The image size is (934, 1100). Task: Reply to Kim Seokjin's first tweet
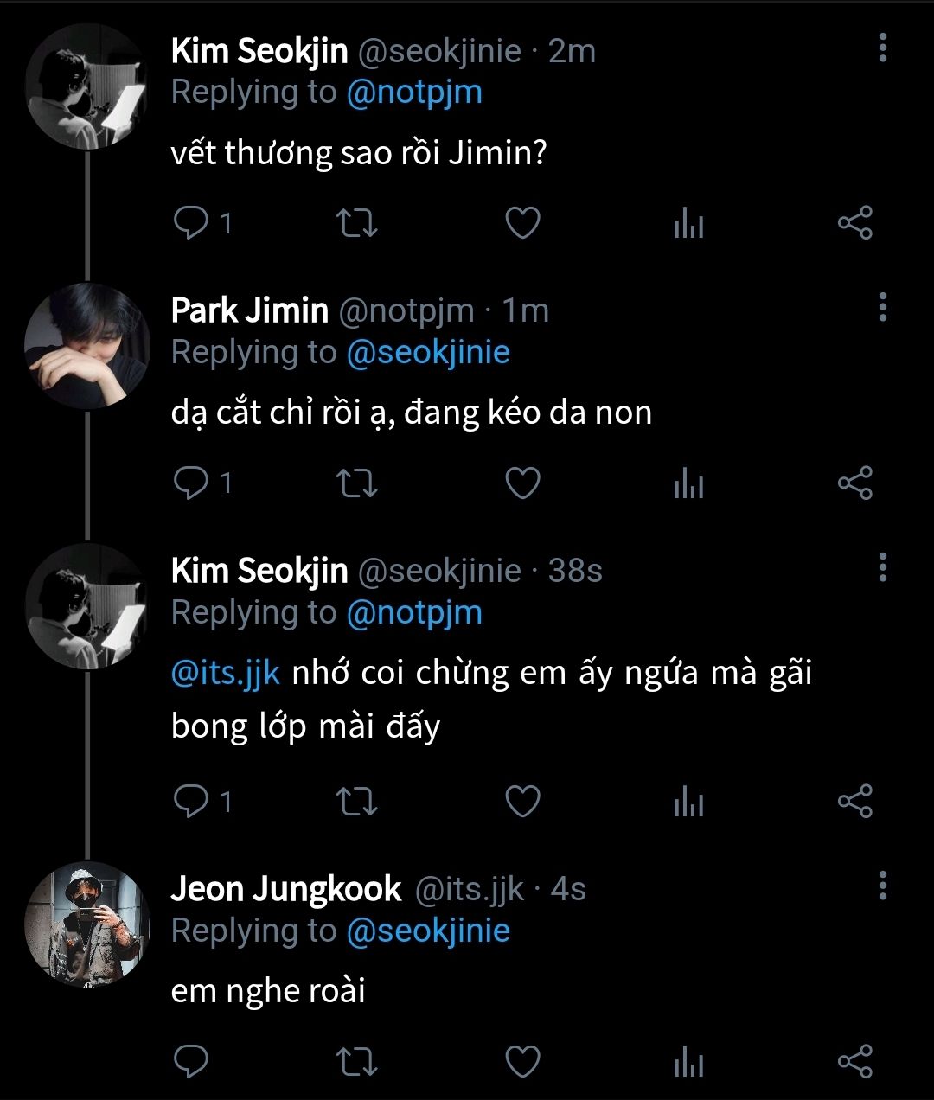190,223
